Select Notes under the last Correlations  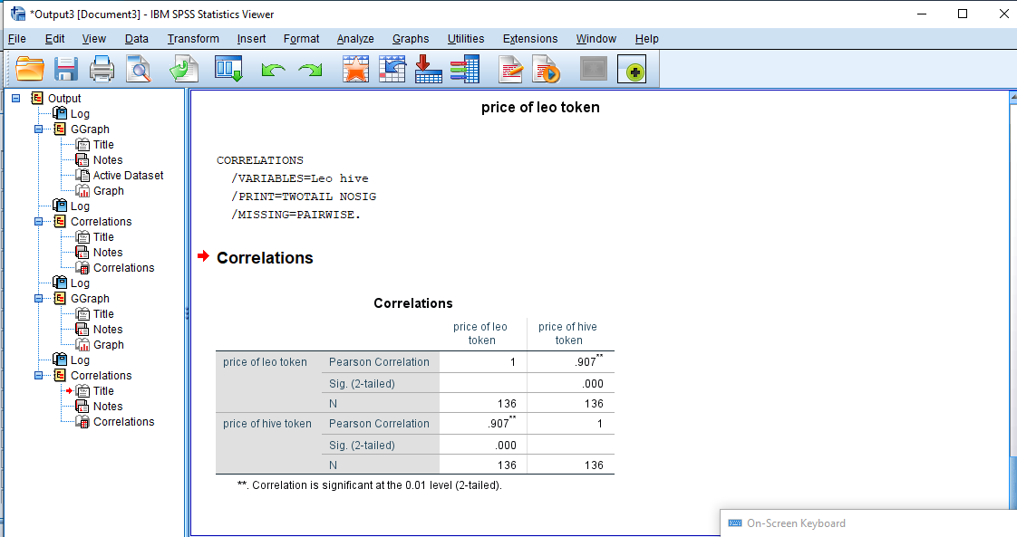(x=108, y=407)
